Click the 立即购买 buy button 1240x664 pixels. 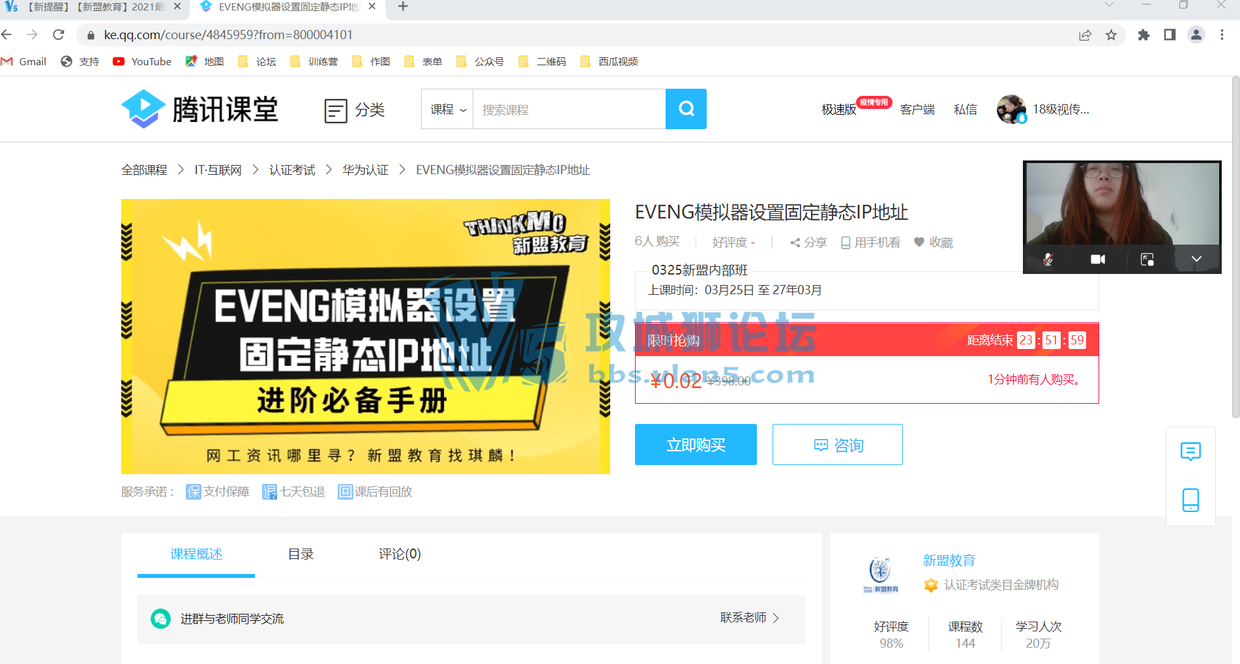(x=696, y=445)
